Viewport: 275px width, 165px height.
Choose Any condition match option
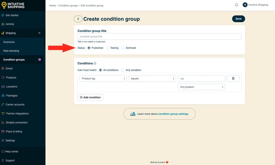coord(123,70)
